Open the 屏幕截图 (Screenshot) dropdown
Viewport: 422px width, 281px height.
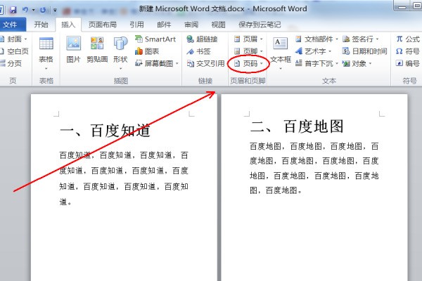[157, 63]
